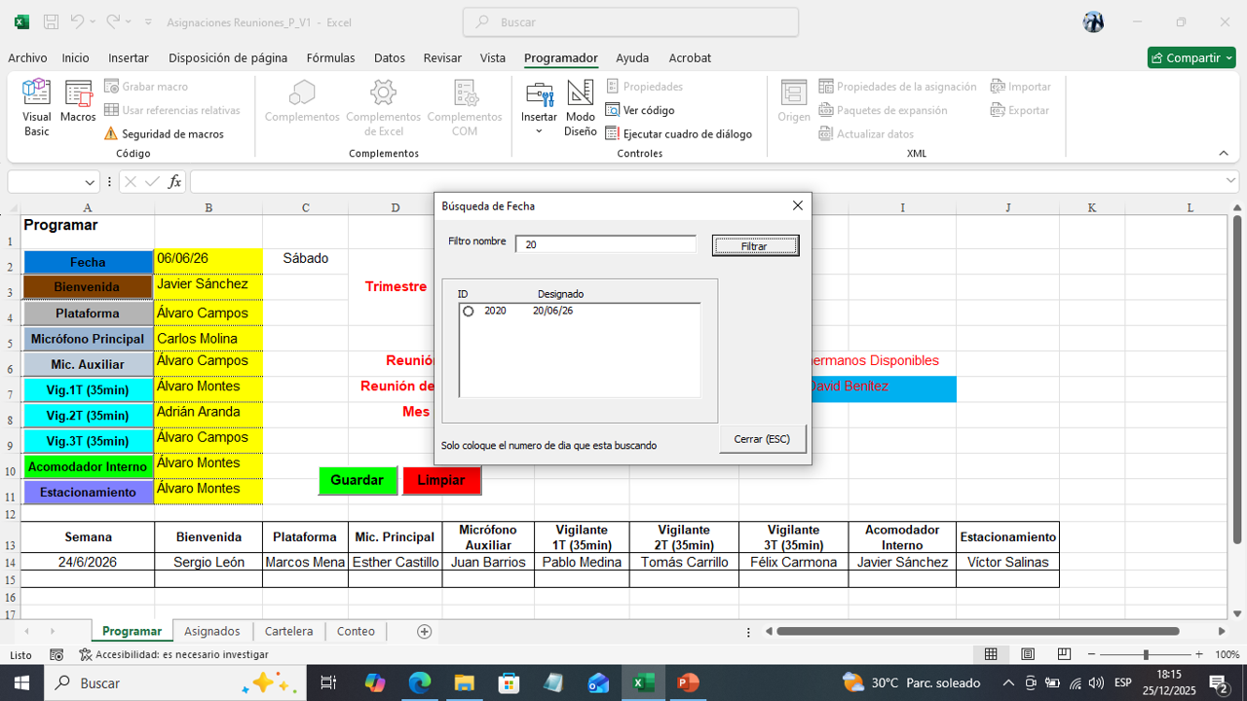Toggle Usar referencias relativas
Screen dimensions: 1247x701
point(172,110)
